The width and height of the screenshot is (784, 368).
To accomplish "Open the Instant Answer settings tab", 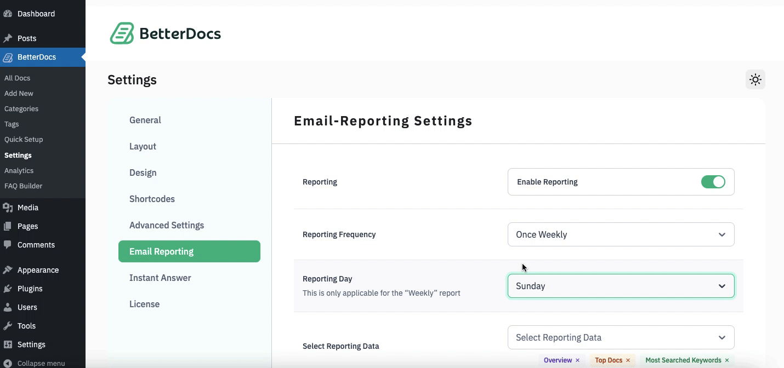I will tap(160, 278).
